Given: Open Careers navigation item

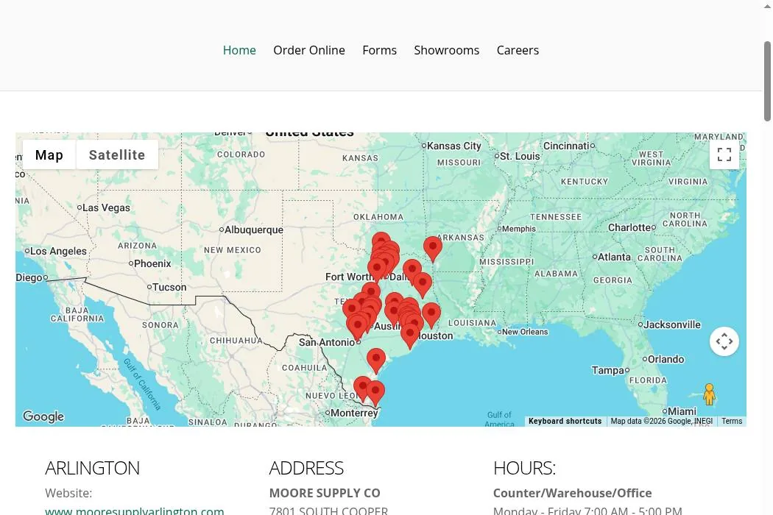Looking at the screenshot, I should 518,50.
